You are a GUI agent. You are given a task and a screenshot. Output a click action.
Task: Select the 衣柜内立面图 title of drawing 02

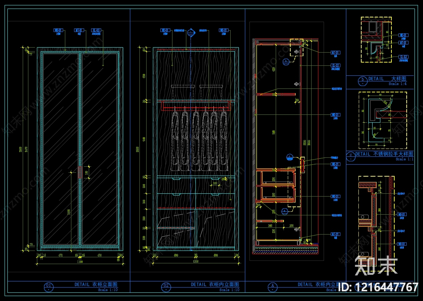point(224,284)
